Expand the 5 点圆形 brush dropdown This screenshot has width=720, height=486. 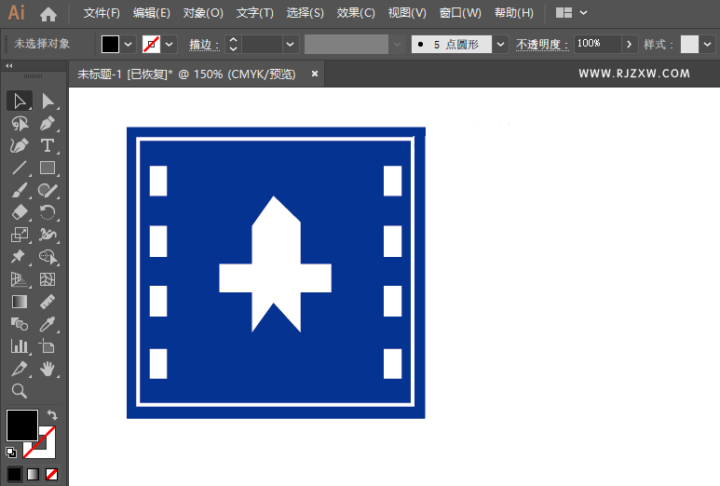(501, 44)
